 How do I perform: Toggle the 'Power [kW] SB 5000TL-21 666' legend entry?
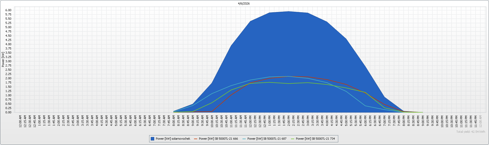click(x=218, y=139)
